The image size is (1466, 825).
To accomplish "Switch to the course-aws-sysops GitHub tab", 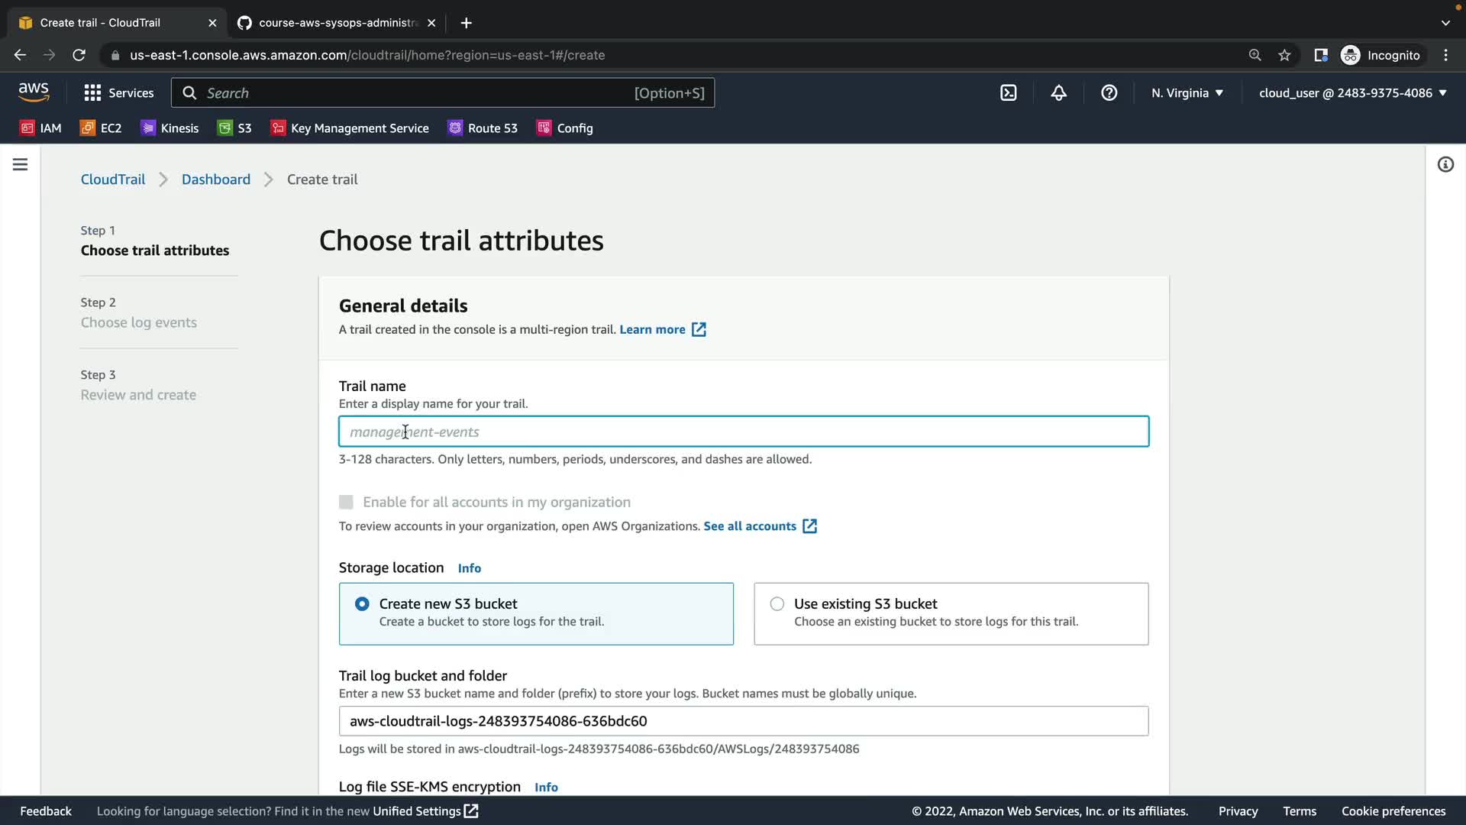I will click(336, 23).
